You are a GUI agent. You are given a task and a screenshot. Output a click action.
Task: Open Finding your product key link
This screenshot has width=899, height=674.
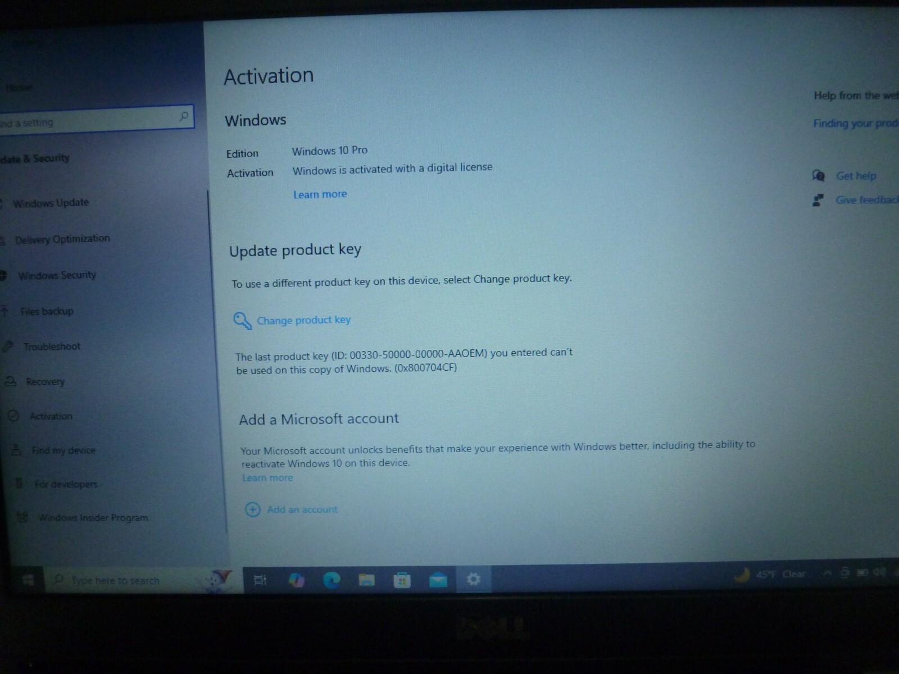[x=856, y=123]
